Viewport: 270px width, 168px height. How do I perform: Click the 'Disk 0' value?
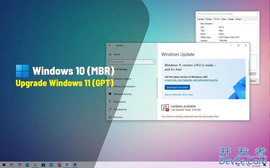221,27
